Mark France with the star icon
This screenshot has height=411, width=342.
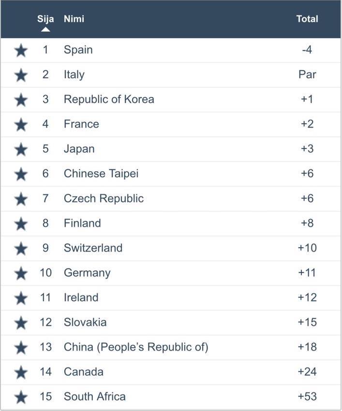pyautogui.click(x=21, y=124)
